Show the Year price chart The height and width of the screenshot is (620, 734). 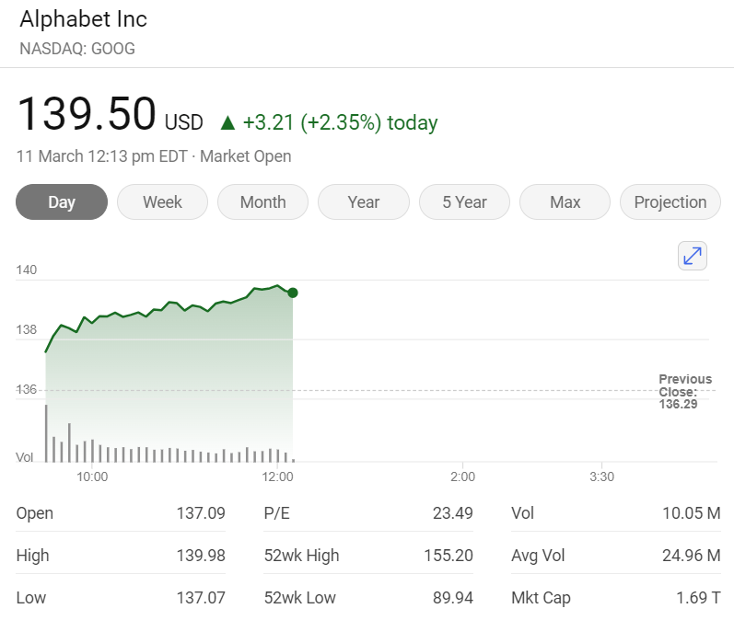click(x=363, y=202)
